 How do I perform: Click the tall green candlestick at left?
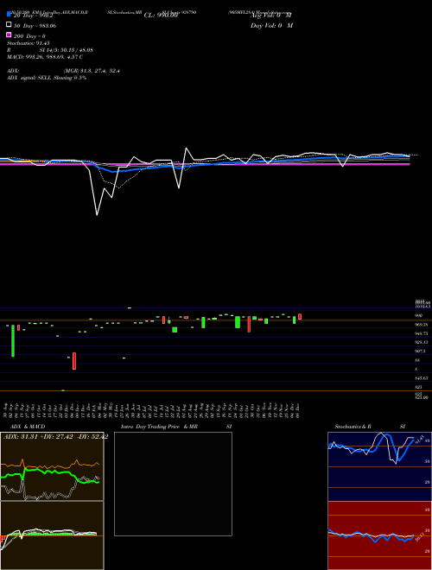pos(13,340)
